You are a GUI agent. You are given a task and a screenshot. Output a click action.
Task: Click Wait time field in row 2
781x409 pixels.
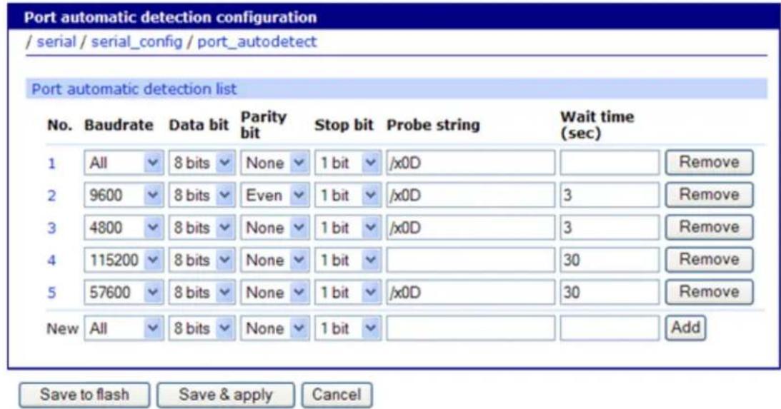click(x=610, y=195)
